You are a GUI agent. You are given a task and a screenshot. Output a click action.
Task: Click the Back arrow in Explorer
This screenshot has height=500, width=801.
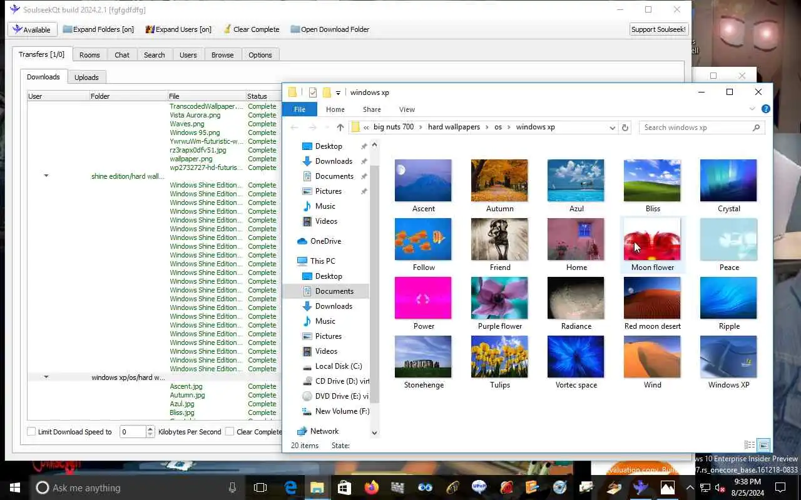tap(294, 127)
